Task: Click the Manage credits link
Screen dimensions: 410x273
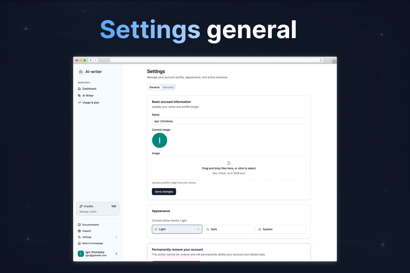Action: (x=88, y=211)
